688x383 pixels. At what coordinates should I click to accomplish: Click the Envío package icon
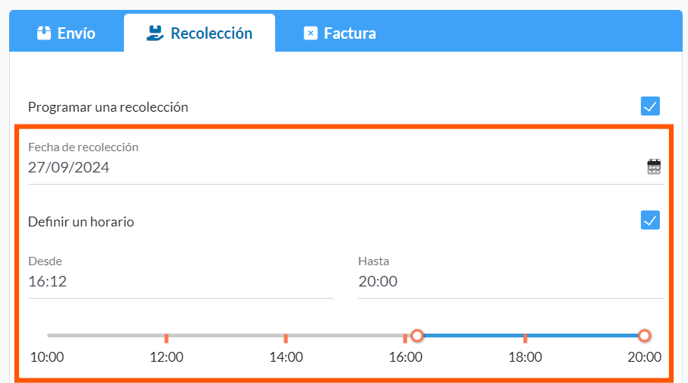(44, 33)
